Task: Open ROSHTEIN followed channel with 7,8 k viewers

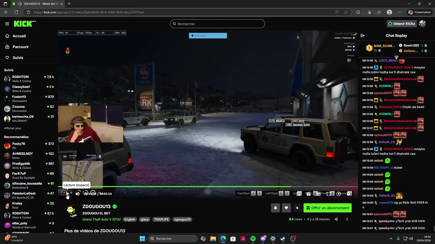Action: pyautogui.click(x=29, y=79)
